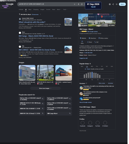The width and height of the screenshot is (129, 144).
Task: Clear the search box text
Action: click(75, 4)
